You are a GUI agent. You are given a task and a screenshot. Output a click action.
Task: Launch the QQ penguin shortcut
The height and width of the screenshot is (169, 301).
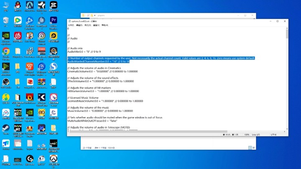point(18,6)
